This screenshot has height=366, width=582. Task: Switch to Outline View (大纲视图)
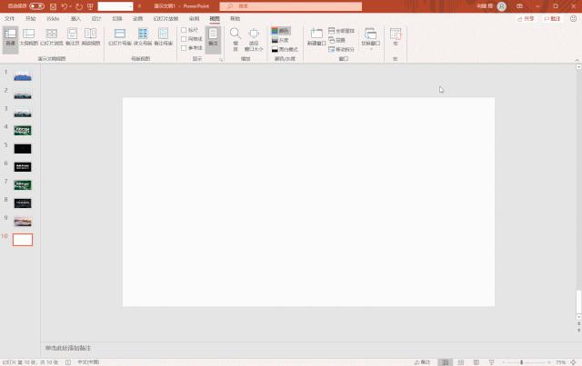coord(28,36)
